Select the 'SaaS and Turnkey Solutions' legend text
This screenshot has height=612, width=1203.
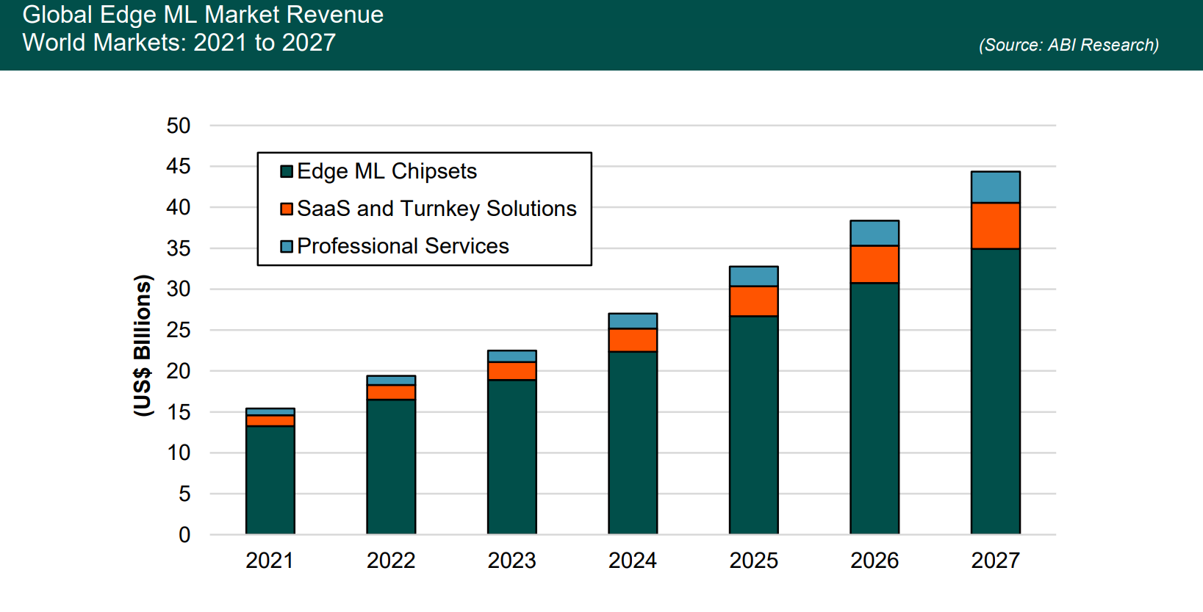pos(437,209)
